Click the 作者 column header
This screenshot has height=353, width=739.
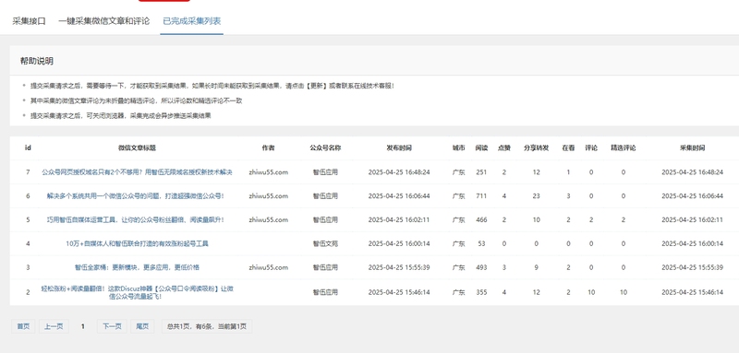coord(268,148)
